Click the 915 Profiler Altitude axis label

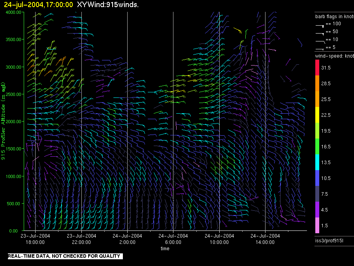(3, 121)
